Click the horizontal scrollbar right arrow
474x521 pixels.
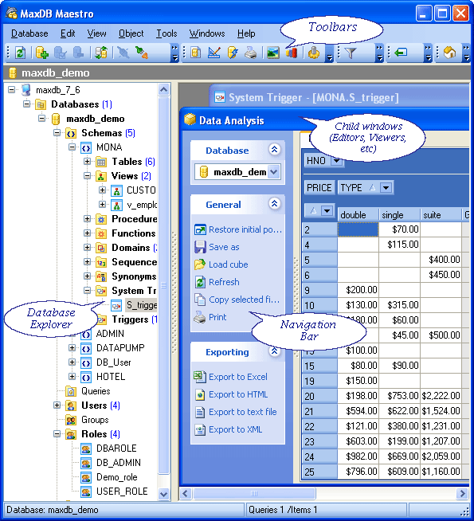coord(462,493)
